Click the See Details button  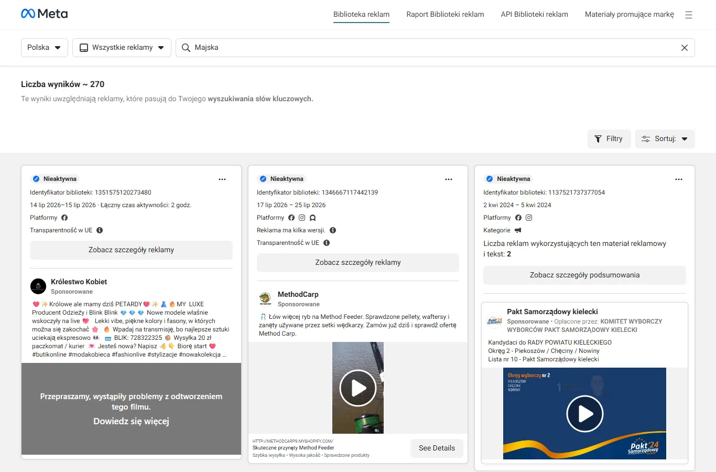[437, 448]
